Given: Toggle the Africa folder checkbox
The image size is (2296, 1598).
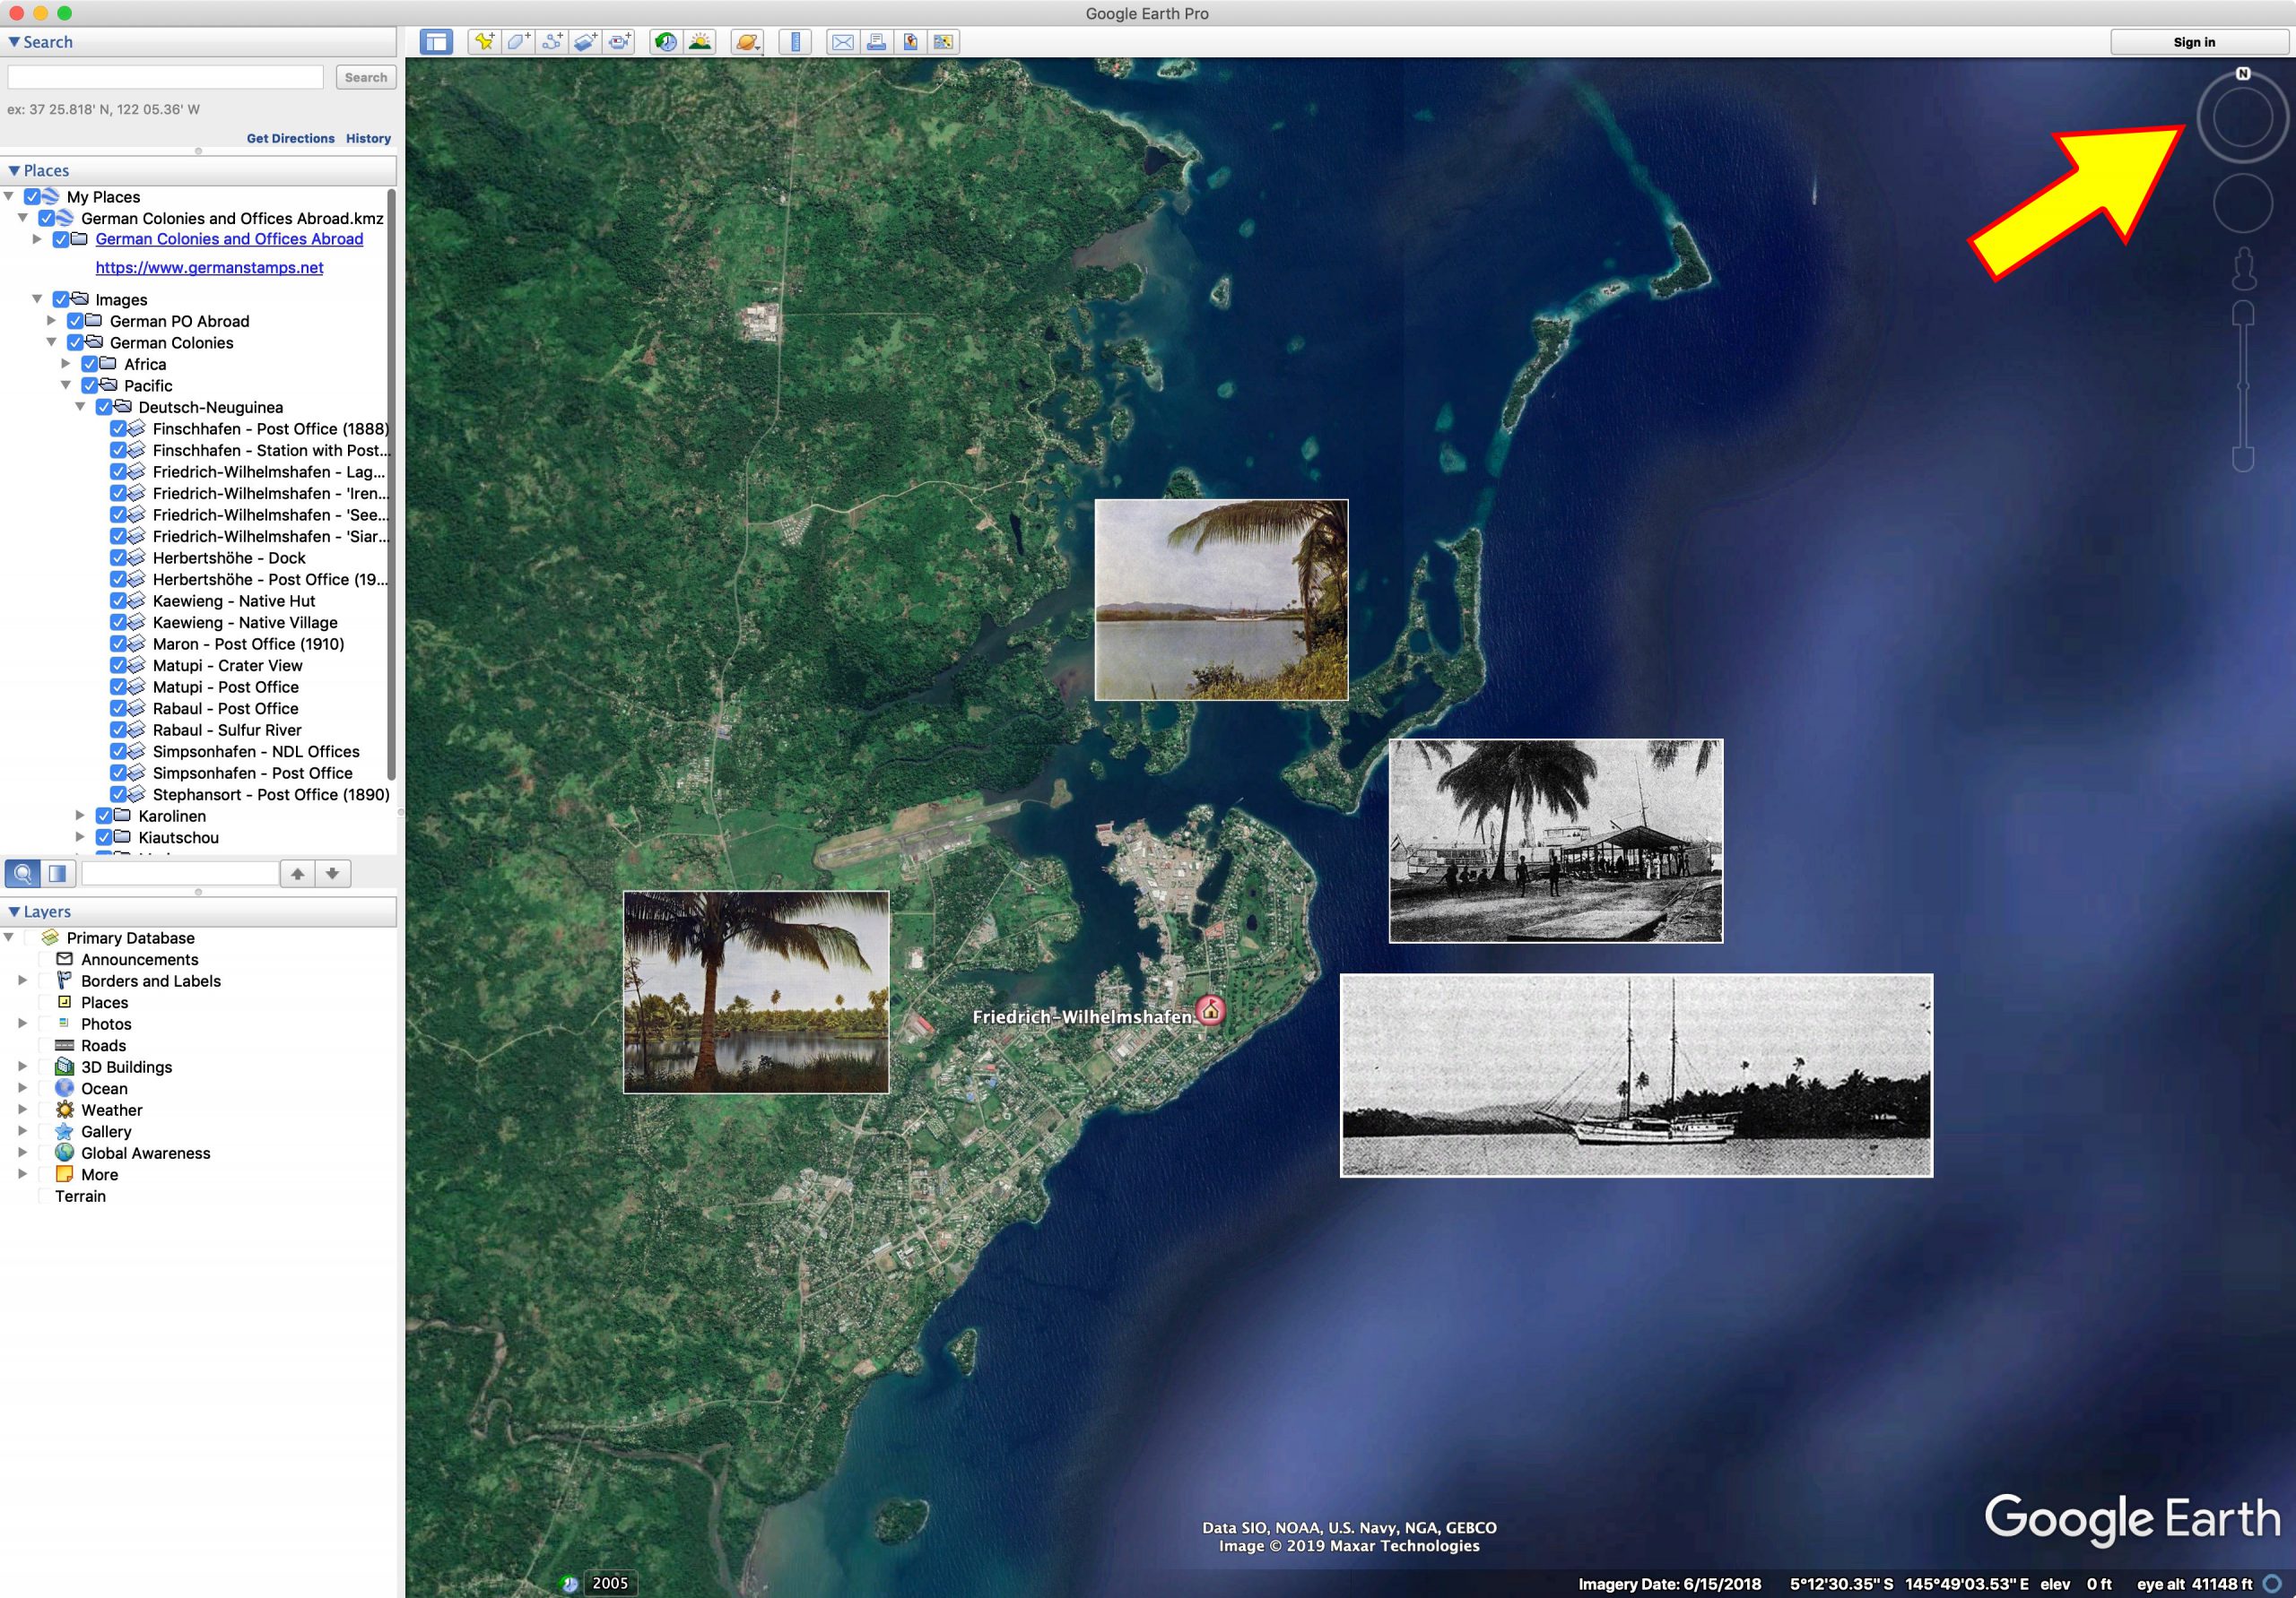Looking at the screenshot, I should [90, 364].
